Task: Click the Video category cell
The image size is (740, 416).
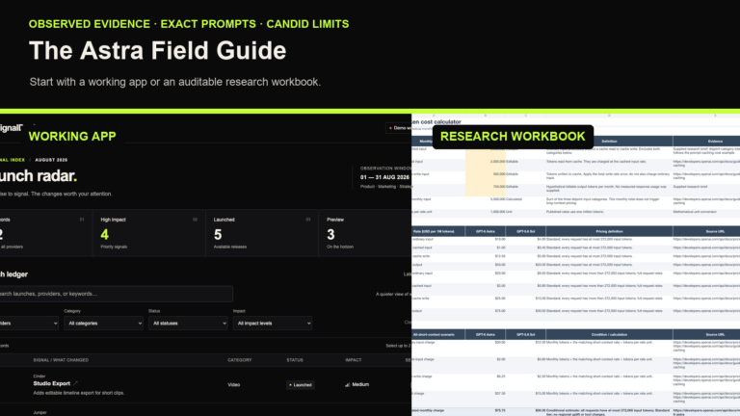Action: pos(233,385)
